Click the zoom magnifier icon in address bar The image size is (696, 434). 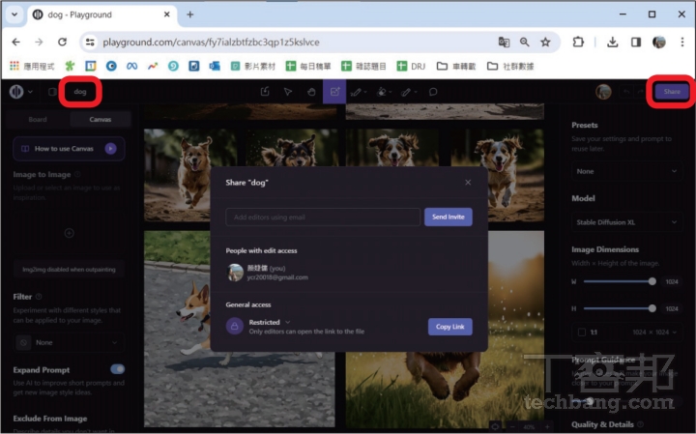[x=525, y=43]
